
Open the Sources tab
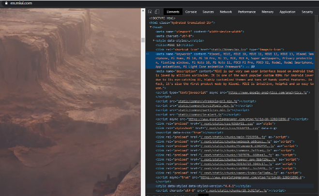click(208, 12)
